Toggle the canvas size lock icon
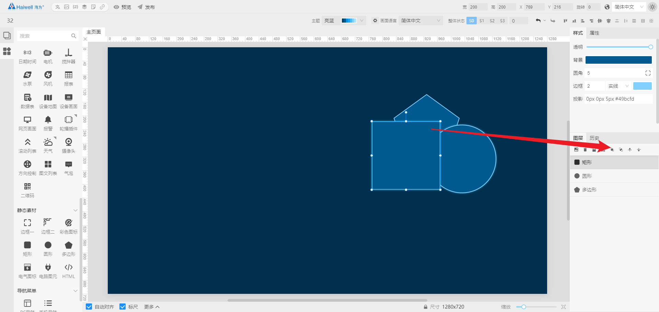659x312 pixels. (426, 307)
